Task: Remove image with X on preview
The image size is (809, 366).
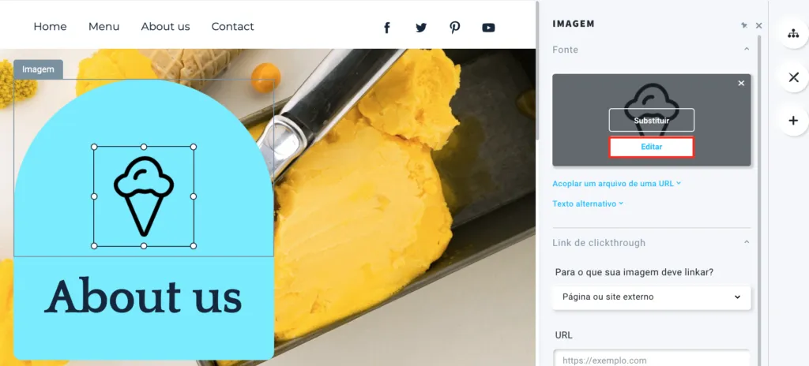Action: [741, 83]
